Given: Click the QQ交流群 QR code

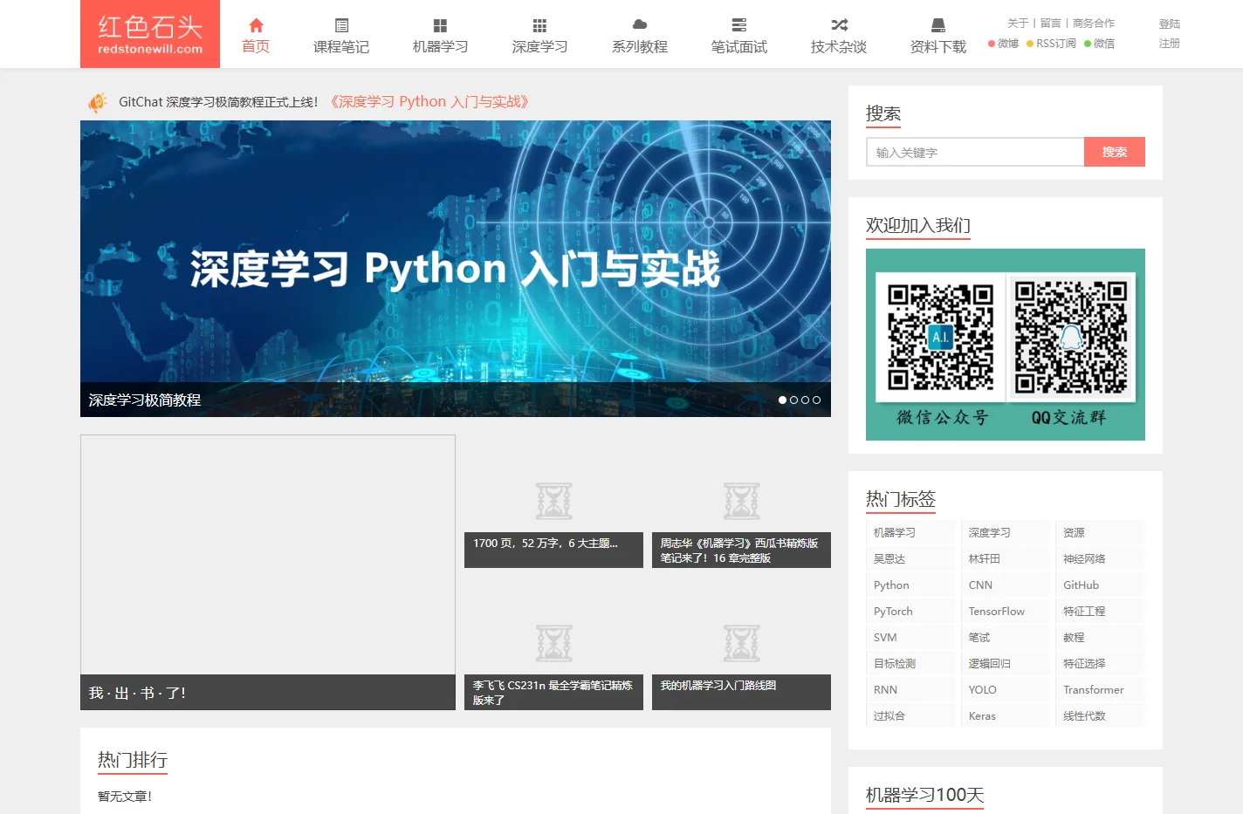Looking at the screenshot, I should [1070, 337].
